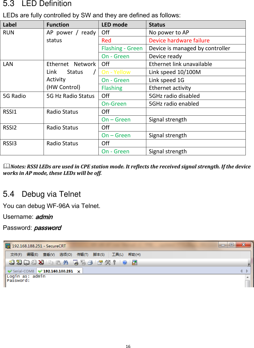Minimize the SecureCRT window
Screen dimensions: 254x348
point(223,244)
